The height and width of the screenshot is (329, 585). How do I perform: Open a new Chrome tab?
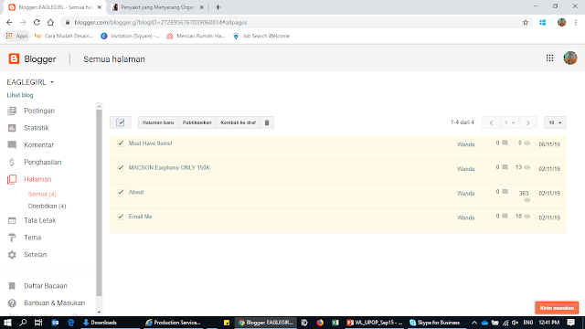coord(218,7)
